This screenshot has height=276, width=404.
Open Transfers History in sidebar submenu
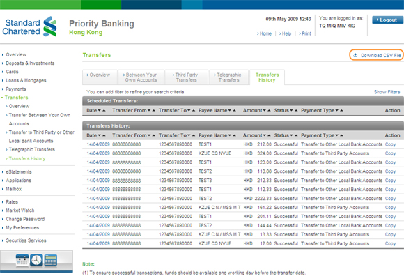[26, 158]
